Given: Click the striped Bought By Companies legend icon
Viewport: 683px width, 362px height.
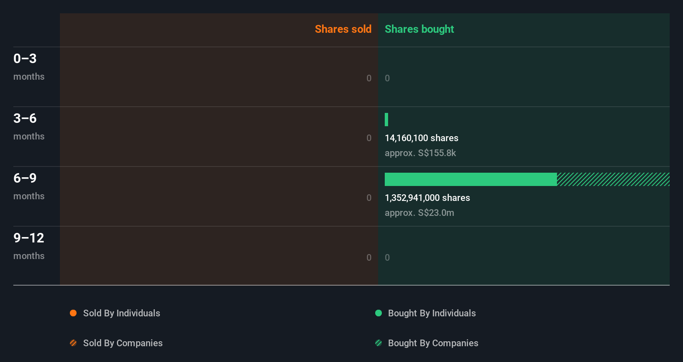Looking at the screenshot, I should click(x=379, y=343).
